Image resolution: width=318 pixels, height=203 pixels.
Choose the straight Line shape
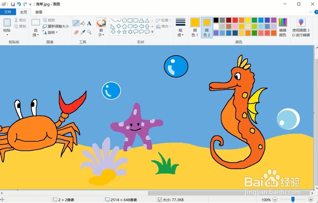click(x=113, y=20)
